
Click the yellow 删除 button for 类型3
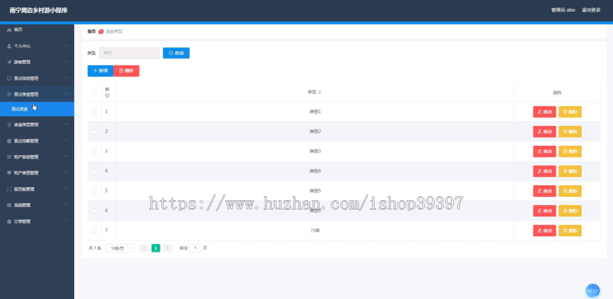570,151
